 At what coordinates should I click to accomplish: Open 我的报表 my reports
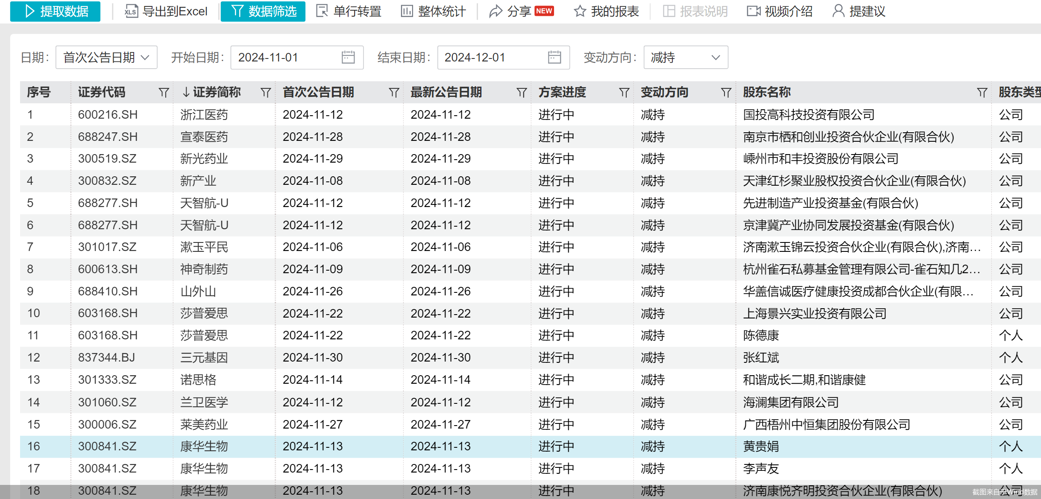[606, 12]
